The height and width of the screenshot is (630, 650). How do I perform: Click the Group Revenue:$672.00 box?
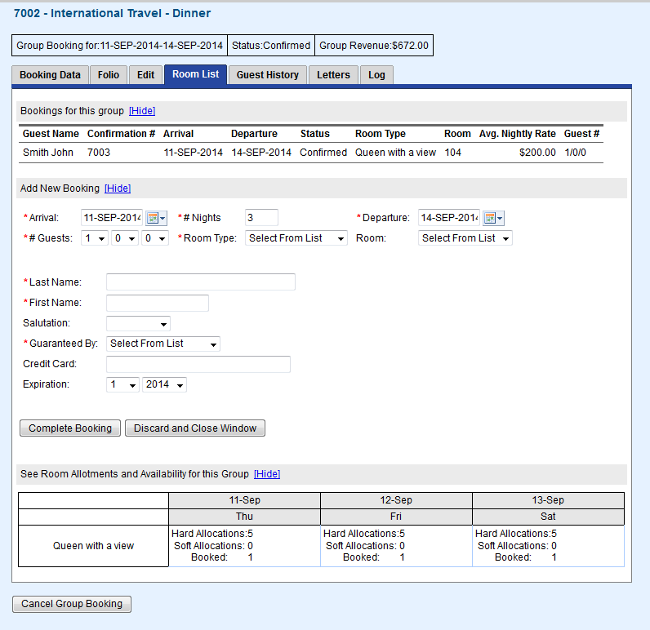(x=374, y=45)
